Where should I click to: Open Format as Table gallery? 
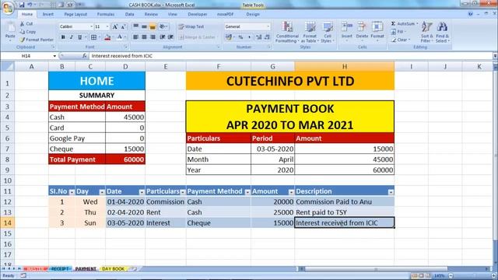pos(310,32)
